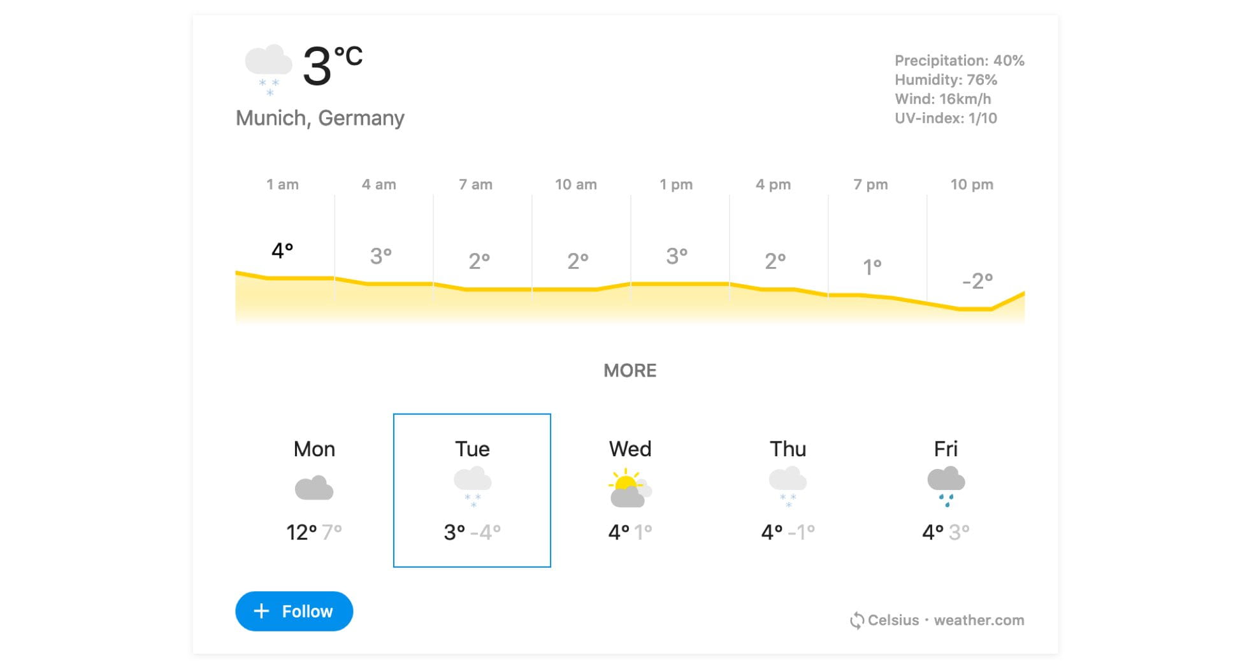The height and width of the screenshot is (669, 1254).
Task: Open the weather.com source link
Action: pyautogui.click(x=979, y=620)
